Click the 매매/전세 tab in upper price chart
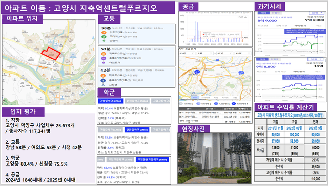The height and width of the screenshot is (186, 328). [x=300, y=26]
